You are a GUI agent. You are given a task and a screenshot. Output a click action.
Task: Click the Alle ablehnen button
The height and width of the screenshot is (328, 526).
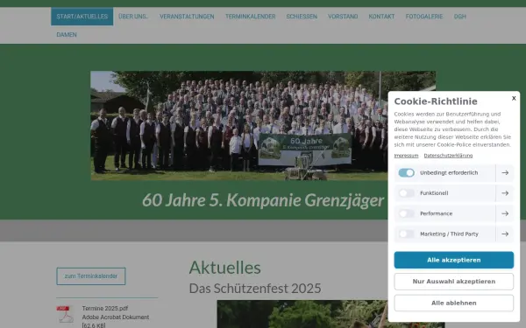453,303
